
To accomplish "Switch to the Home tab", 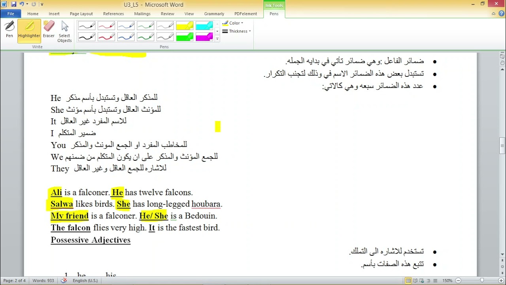I will [33, 14].
